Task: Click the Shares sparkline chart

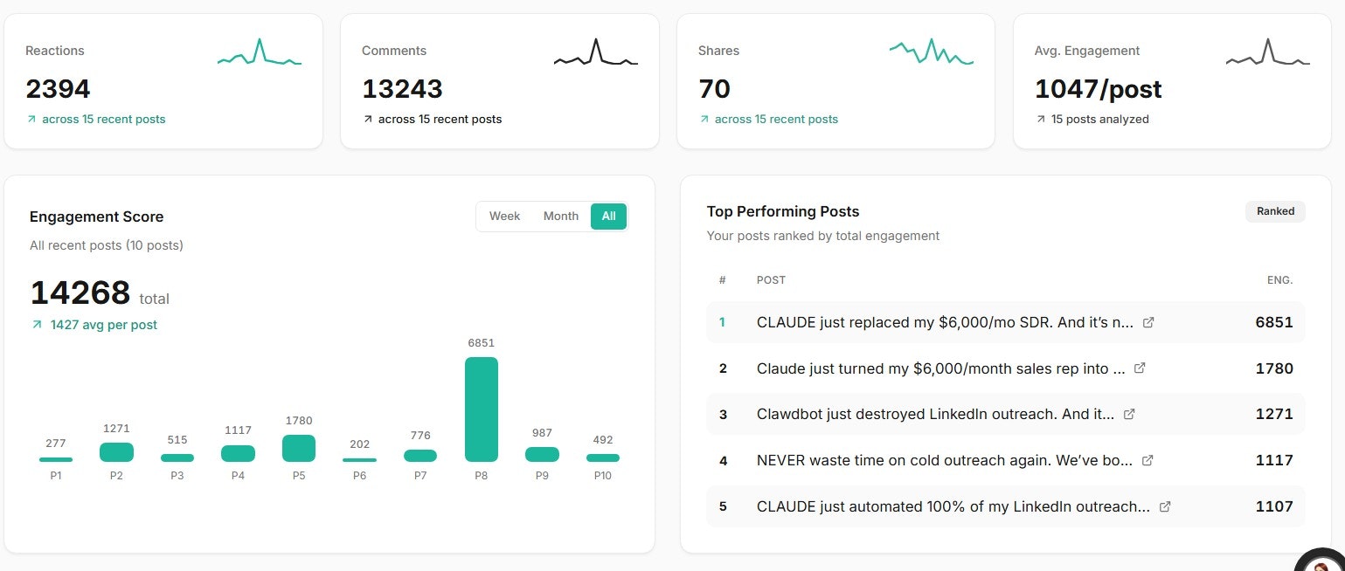Action: 932,53
